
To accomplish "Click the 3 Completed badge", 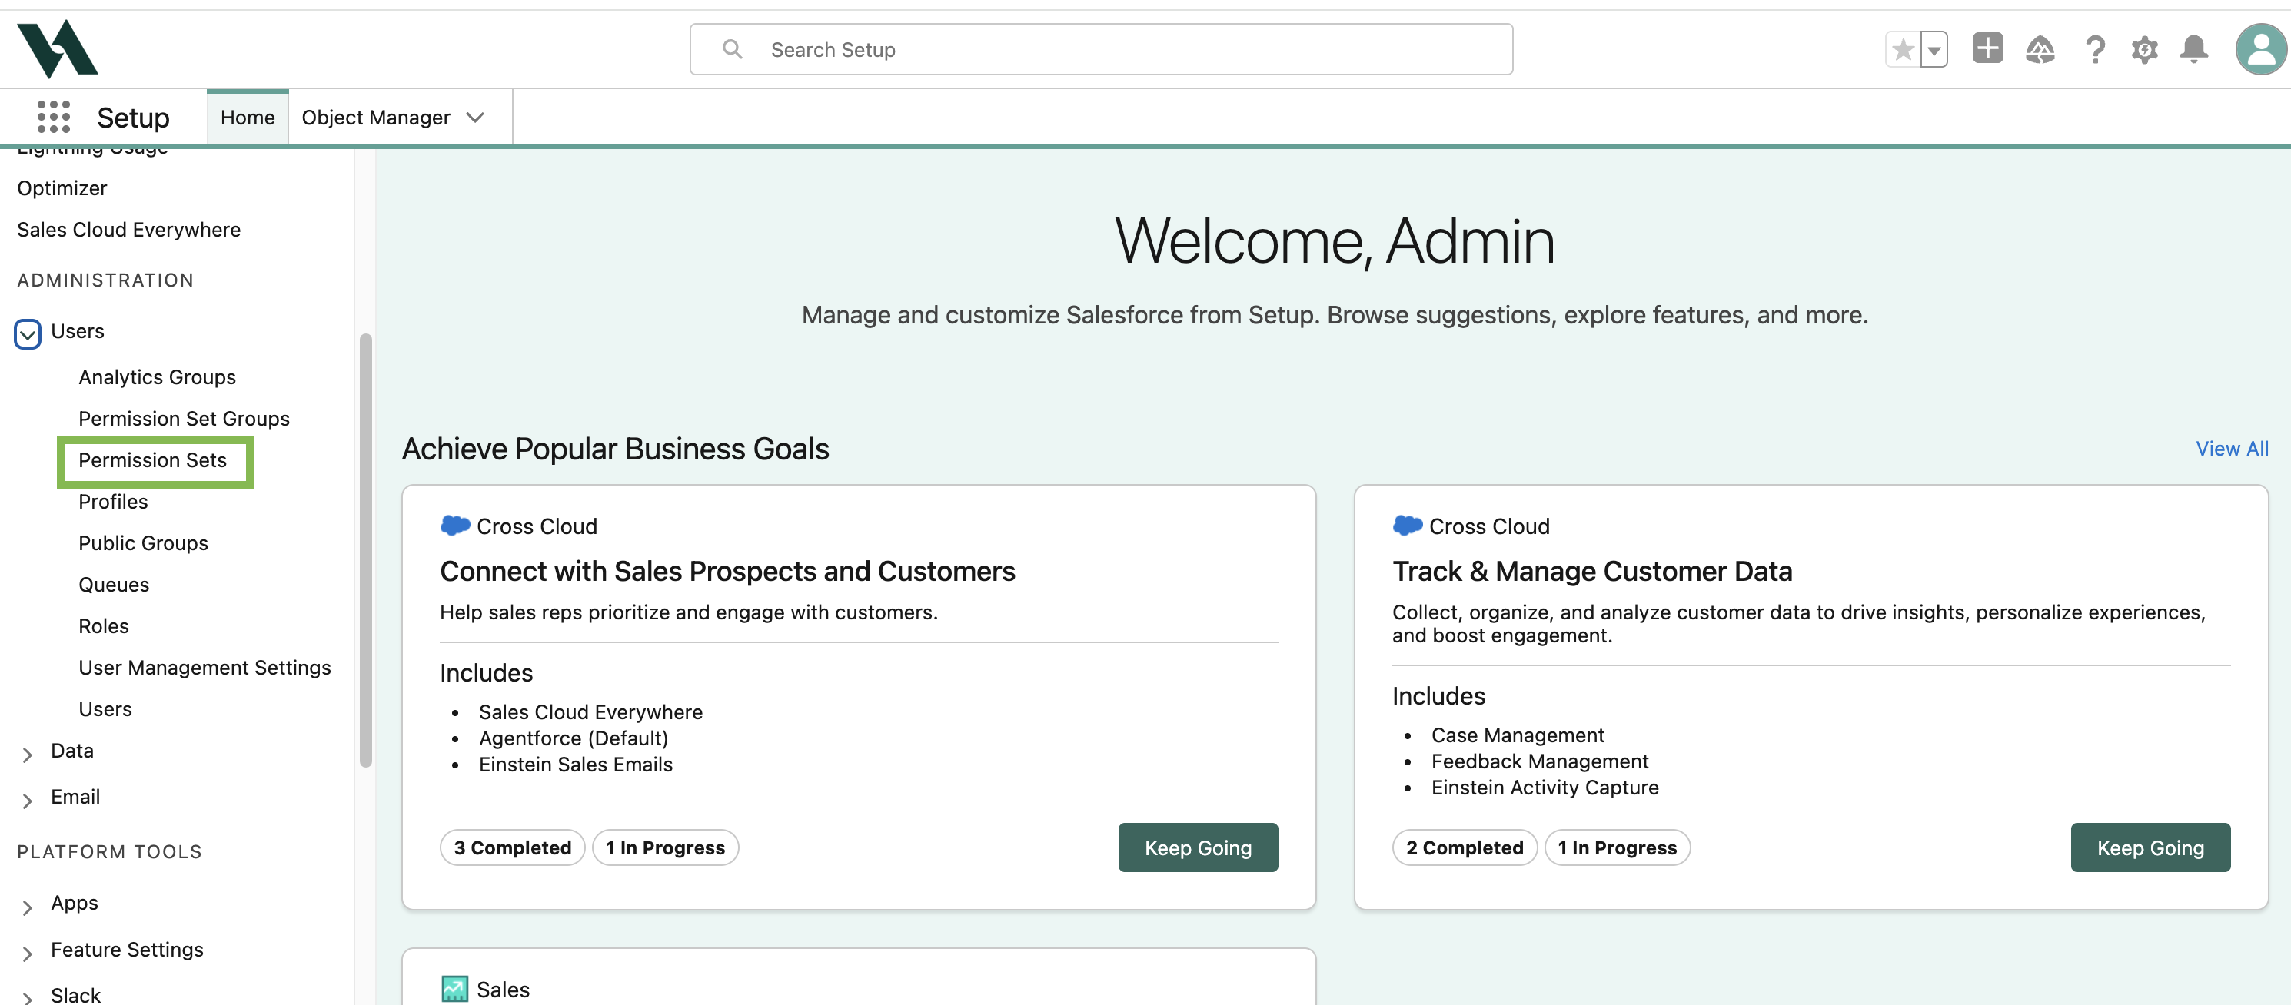I will click(x=512, y=847).
